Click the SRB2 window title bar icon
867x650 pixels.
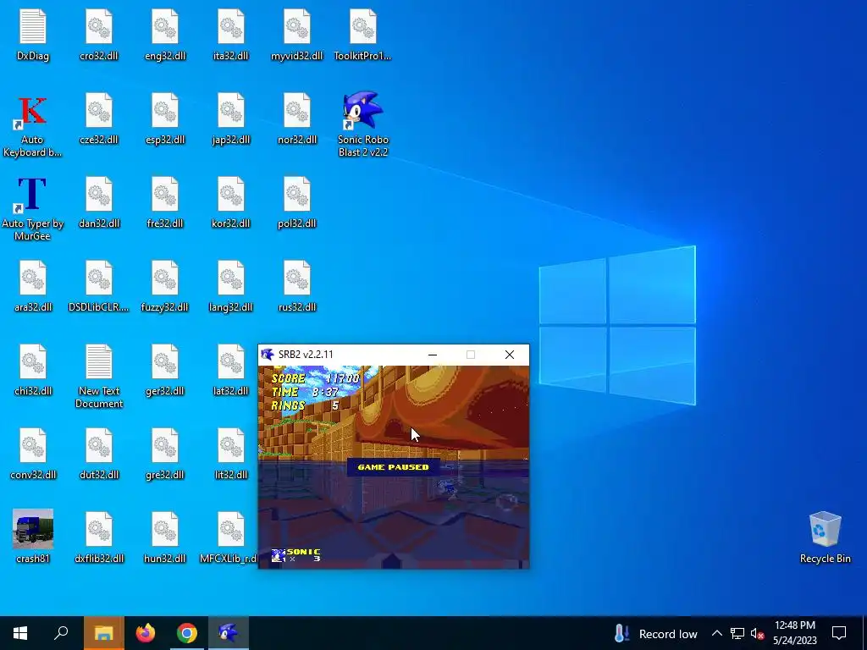[268, 355]
